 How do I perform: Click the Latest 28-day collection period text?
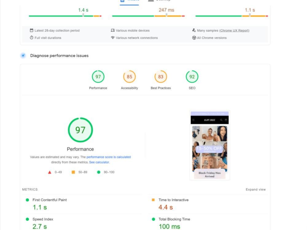click(x=57, y=30)
